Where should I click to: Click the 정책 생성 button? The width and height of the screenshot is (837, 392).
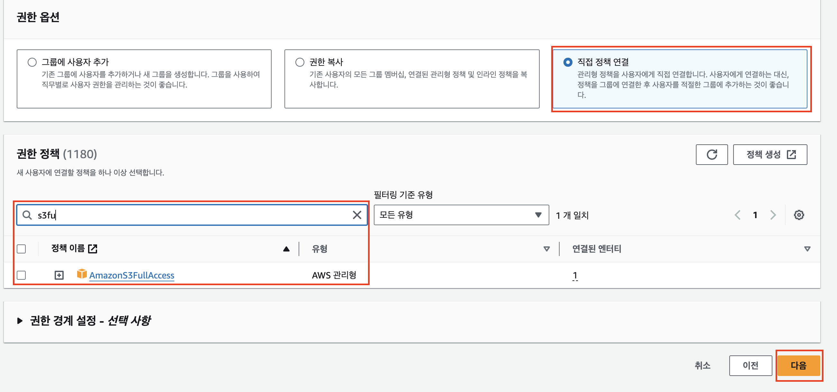[770, 155]
